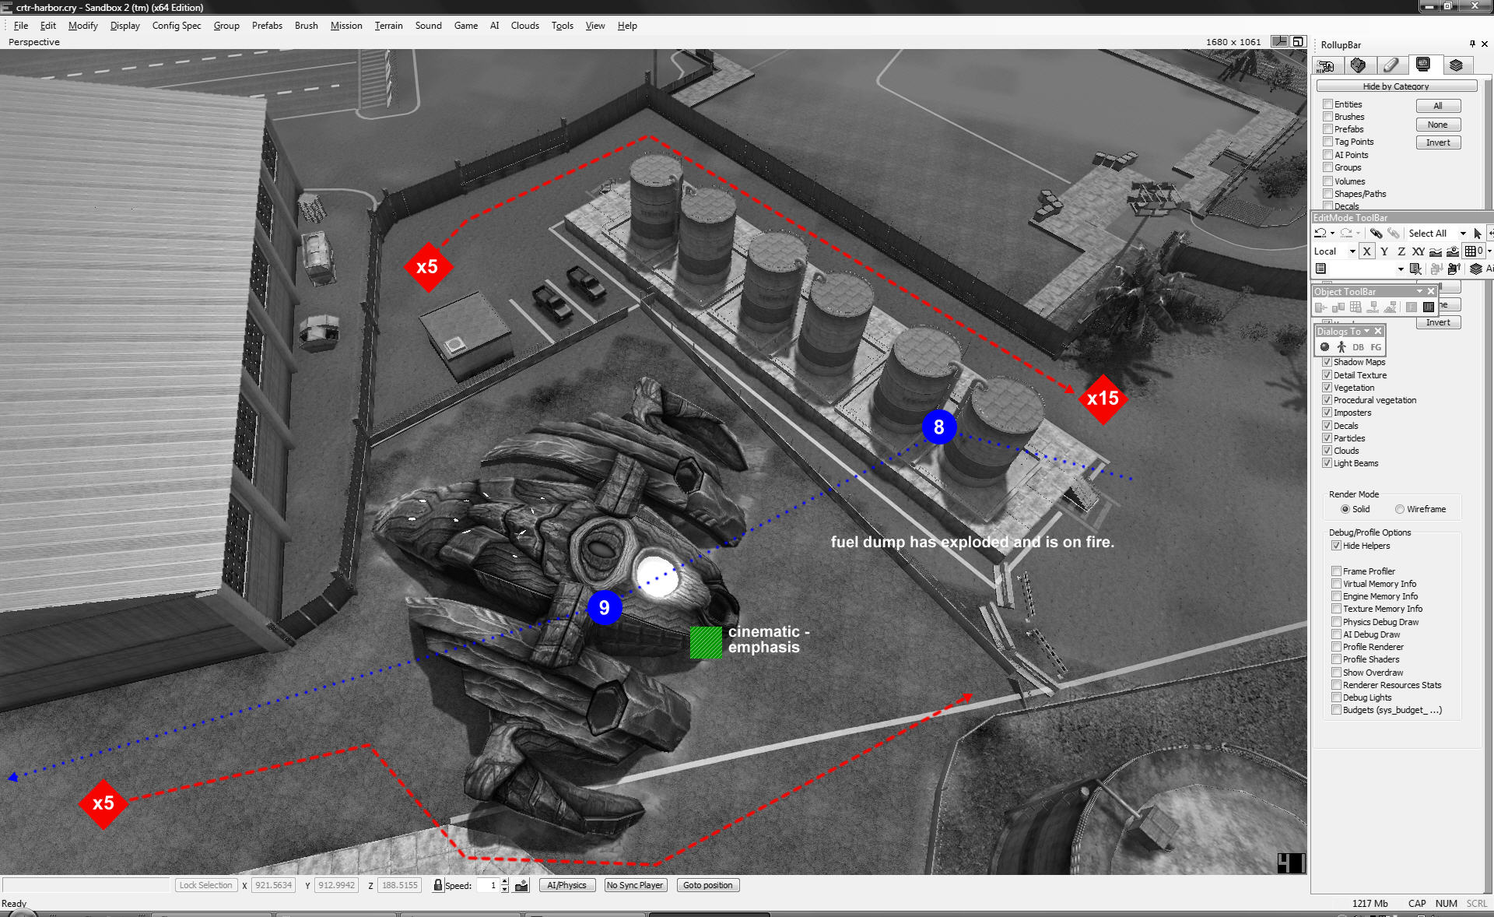Lock movement to Z axis
The width and height of the screenshot is (1494, 917).
(1401, 251)
